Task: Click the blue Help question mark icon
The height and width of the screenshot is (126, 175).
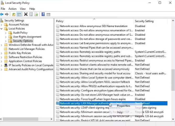Action: (x=43, y=14)
